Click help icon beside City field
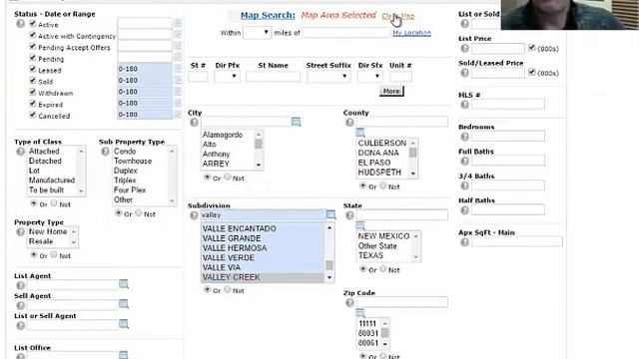 click(x=194, y=122)
